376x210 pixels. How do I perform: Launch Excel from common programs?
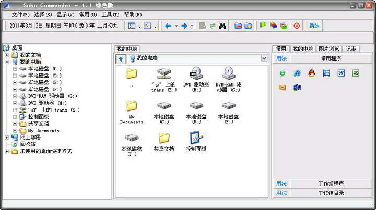point(356,73)
